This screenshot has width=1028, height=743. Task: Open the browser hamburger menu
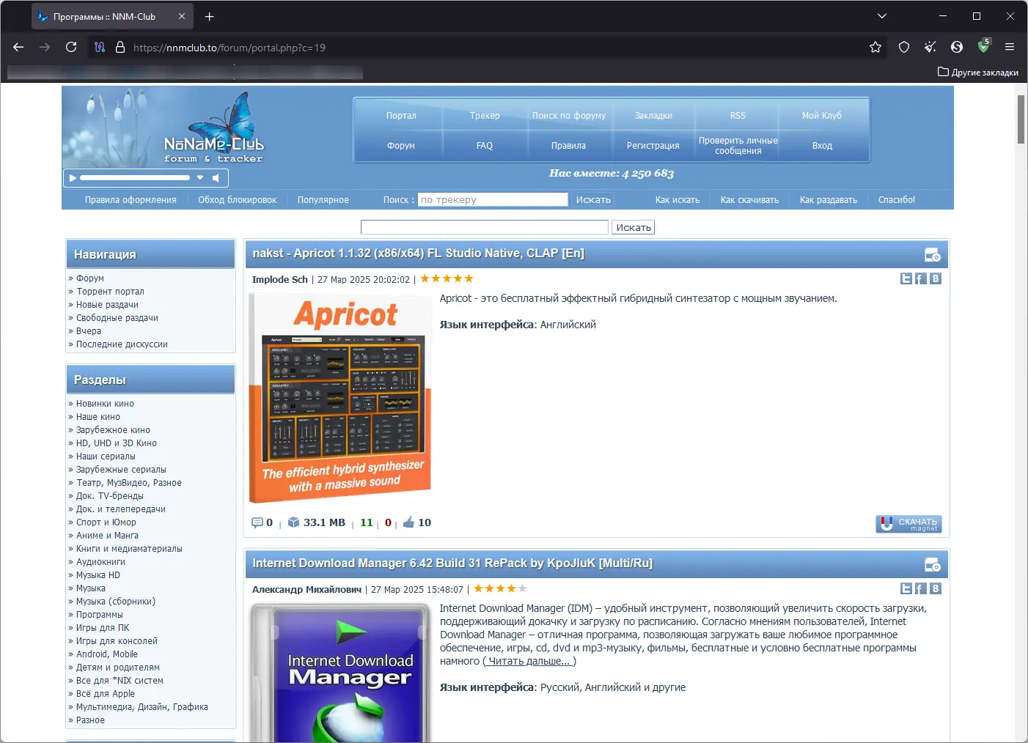1010,47
